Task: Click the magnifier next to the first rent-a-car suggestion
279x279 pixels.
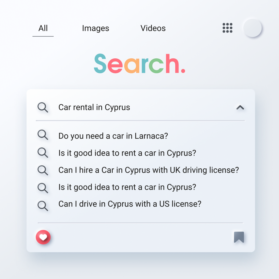Action: click(x=43, y=153)
